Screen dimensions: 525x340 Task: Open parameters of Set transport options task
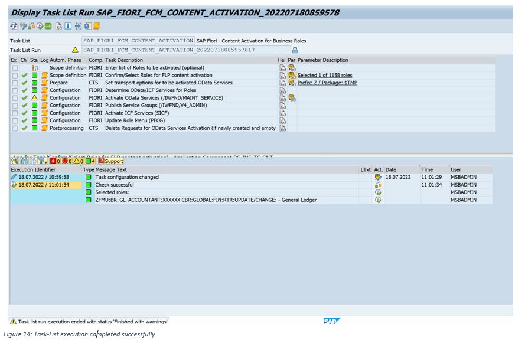(292, 83)
